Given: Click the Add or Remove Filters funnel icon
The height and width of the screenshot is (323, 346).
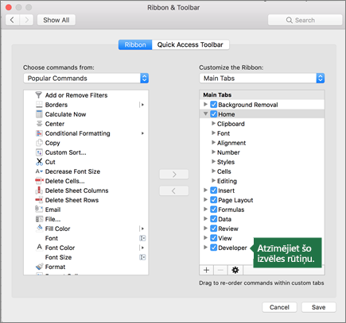Looking at the screenshot, I should 39,95.
